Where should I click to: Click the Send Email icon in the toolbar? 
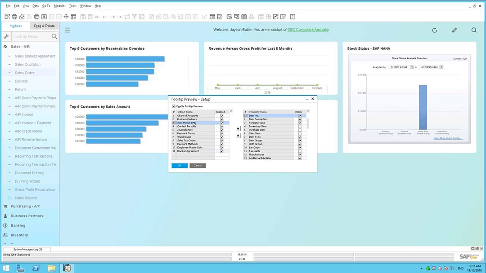click(21, 17)
